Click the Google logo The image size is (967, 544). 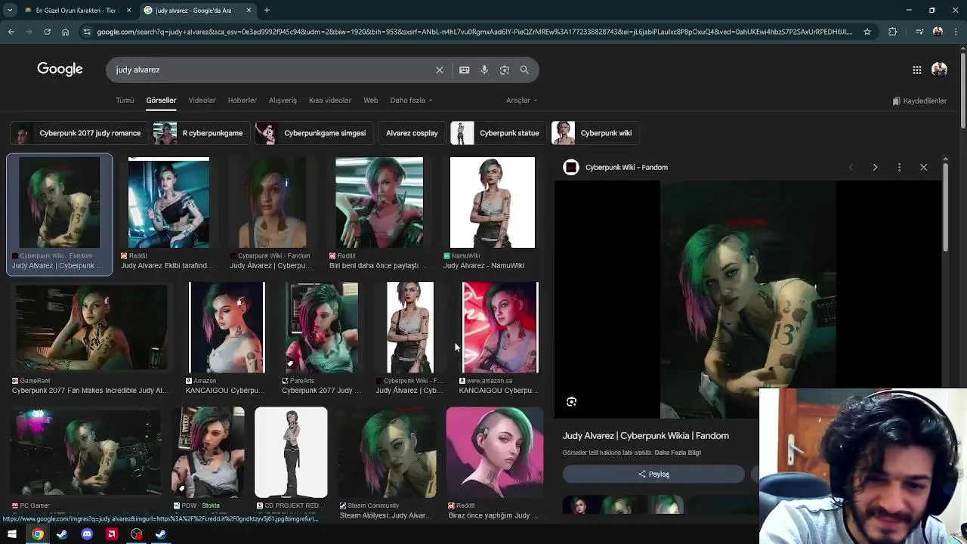point(60,70)
